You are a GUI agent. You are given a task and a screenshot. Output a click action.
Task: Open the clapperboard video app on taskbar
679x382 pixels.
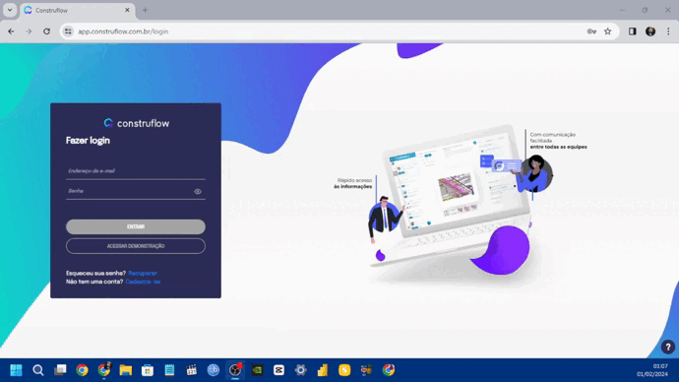[x=192, y=370]
